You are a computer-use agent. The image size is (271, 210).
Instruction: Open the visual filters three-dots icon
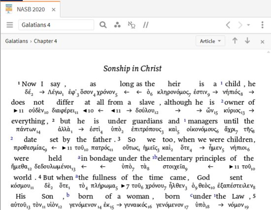pyautogui.click(x=117, y=25)
